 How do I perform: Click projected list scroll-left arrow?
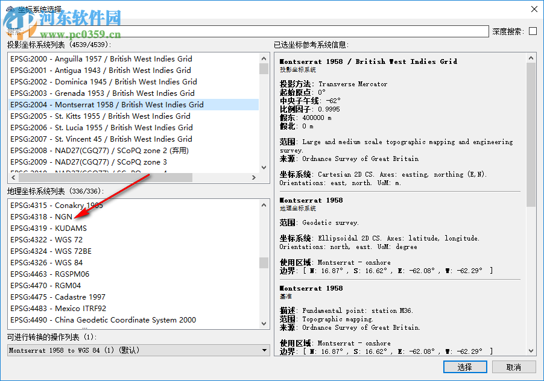(x=13, y=177)
